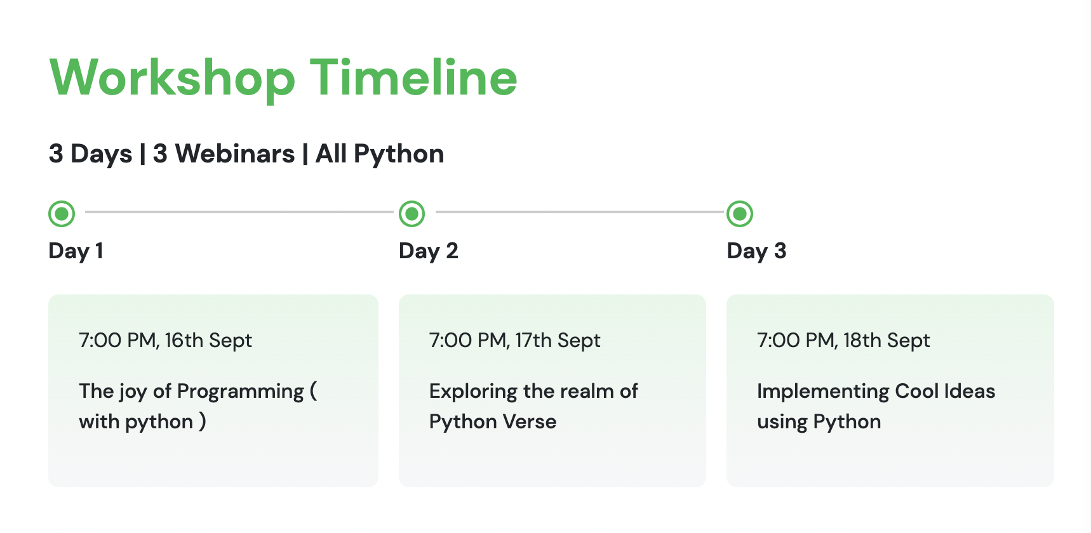Click the Workshop Timeline heading
The width and height of the screenshot is (1091, 533).
tap(283, 78)
